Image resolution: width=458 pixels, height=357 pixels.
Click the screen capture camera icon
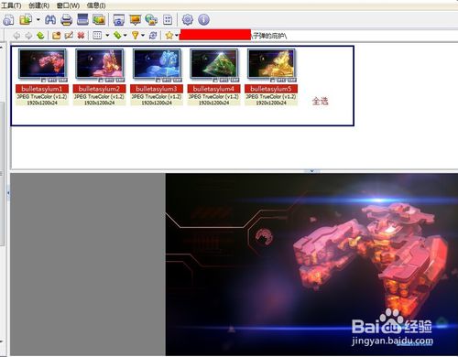point(118,20)
